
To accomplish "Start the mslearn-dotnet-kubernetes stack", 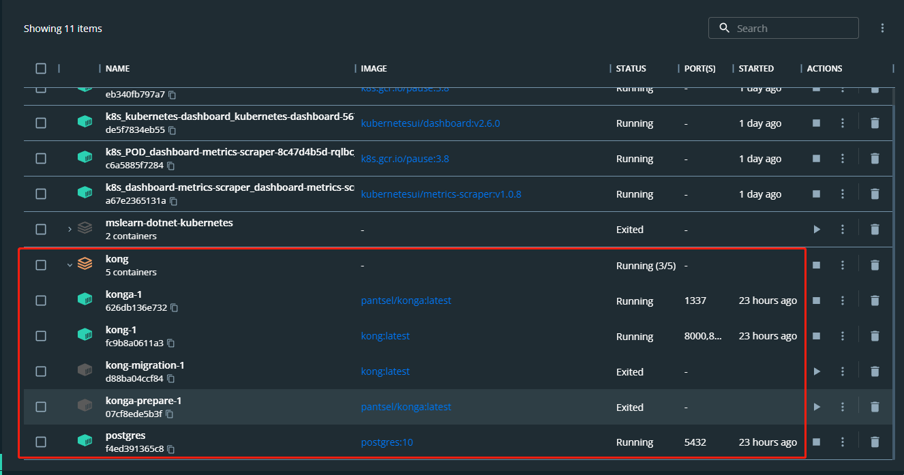I will coord(816,230).
